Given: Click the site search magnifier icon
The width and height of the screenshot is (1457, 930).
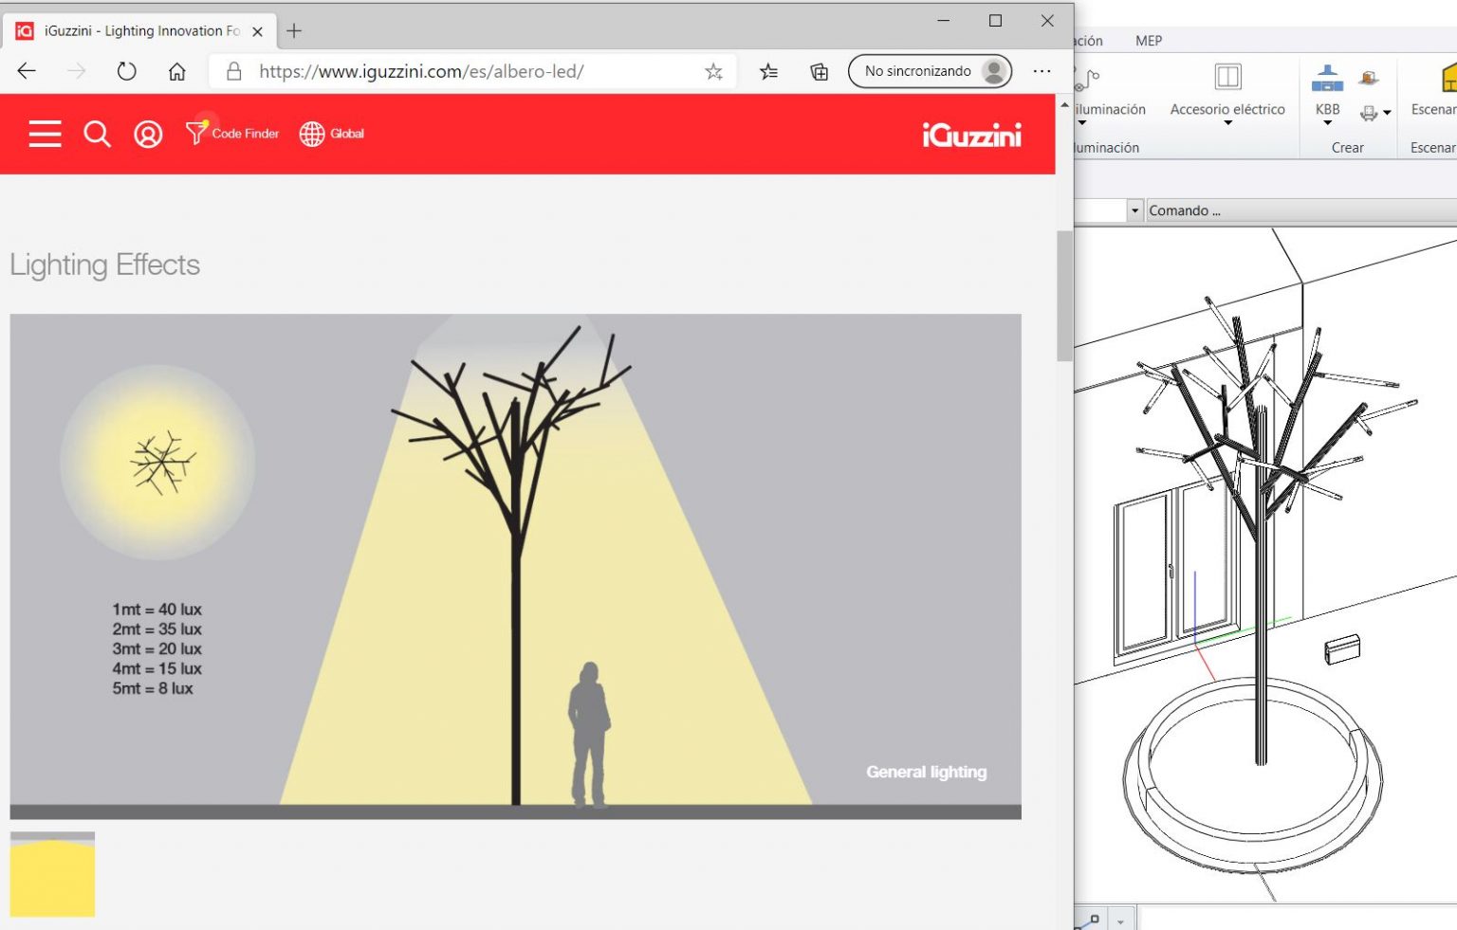Looking at the screenshot, I should point(97,134).
